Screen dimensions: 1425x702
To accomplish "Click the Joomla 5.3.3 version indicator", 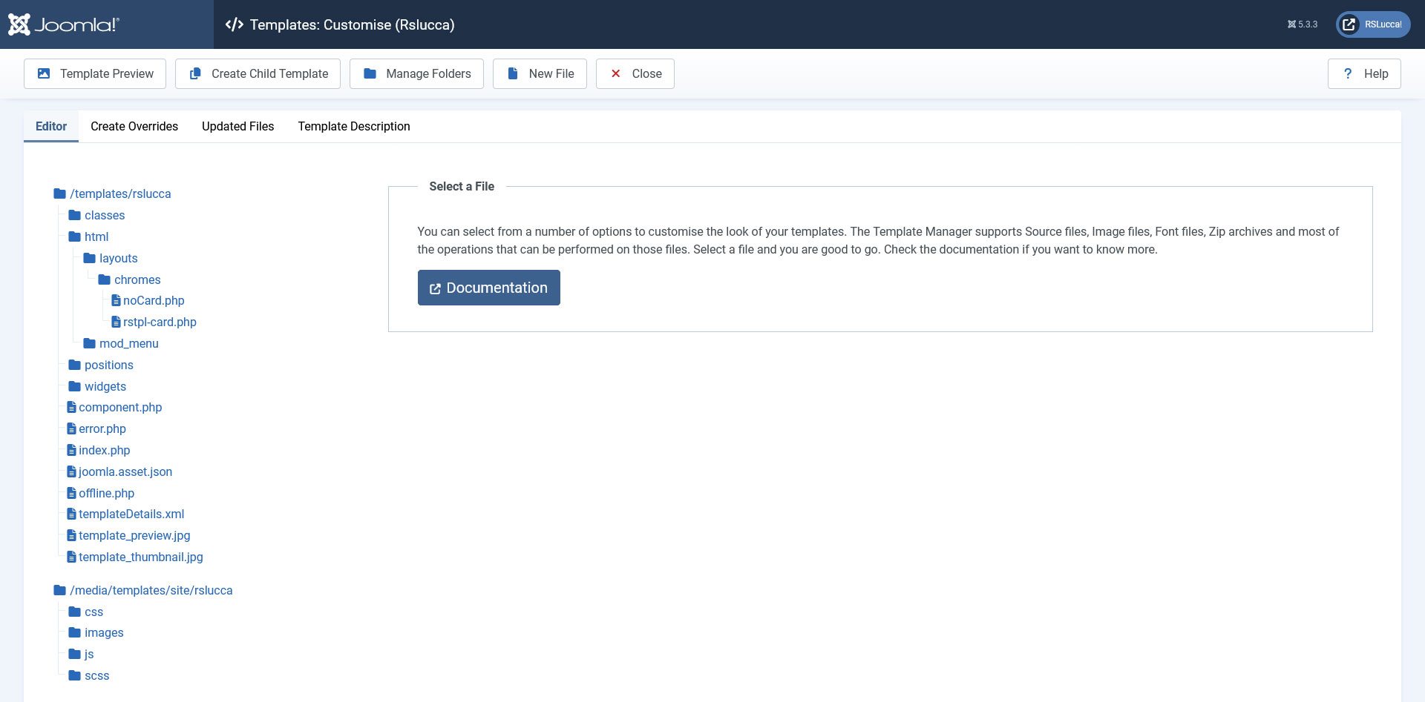I will click(x=1302, y=24).
